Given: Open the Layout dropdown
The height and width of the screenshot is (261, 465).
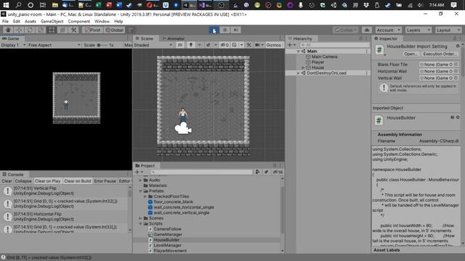Looking at the screenshot, I should coord(448,30).
